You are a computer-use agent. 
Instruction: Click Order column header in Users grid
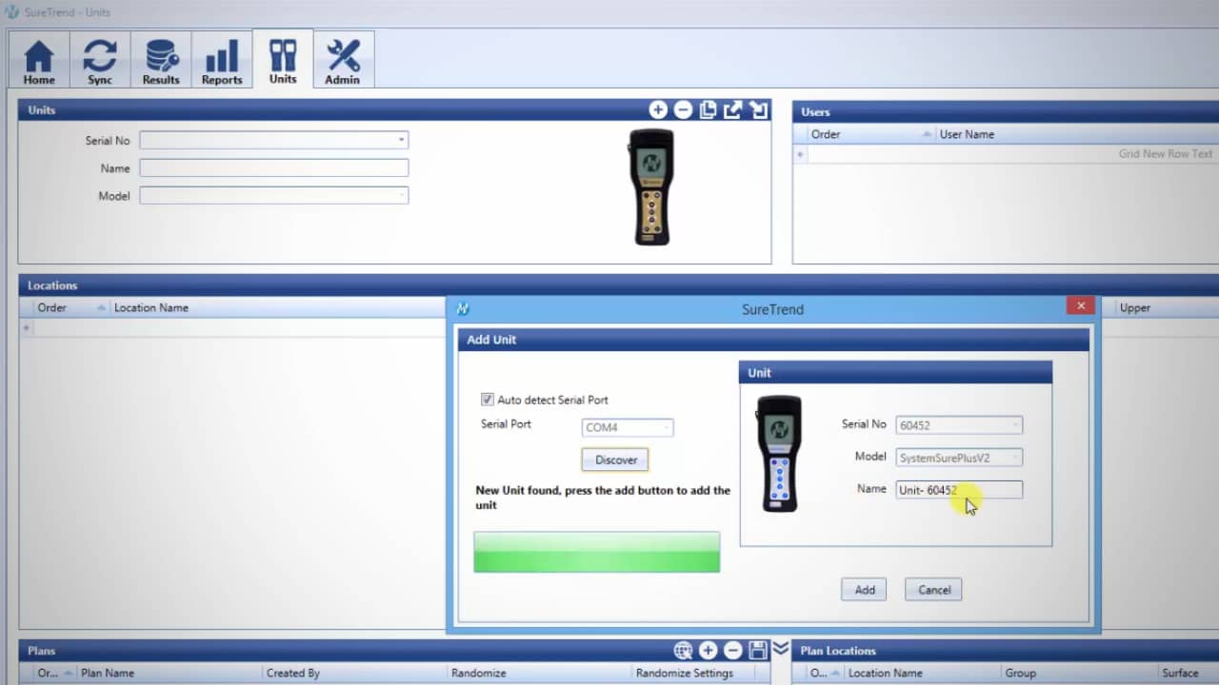coord(871,134)
